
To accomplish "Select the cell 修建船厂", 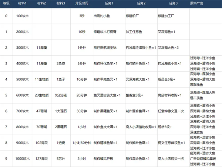I will pyautogui.click(x=132, y=16).
